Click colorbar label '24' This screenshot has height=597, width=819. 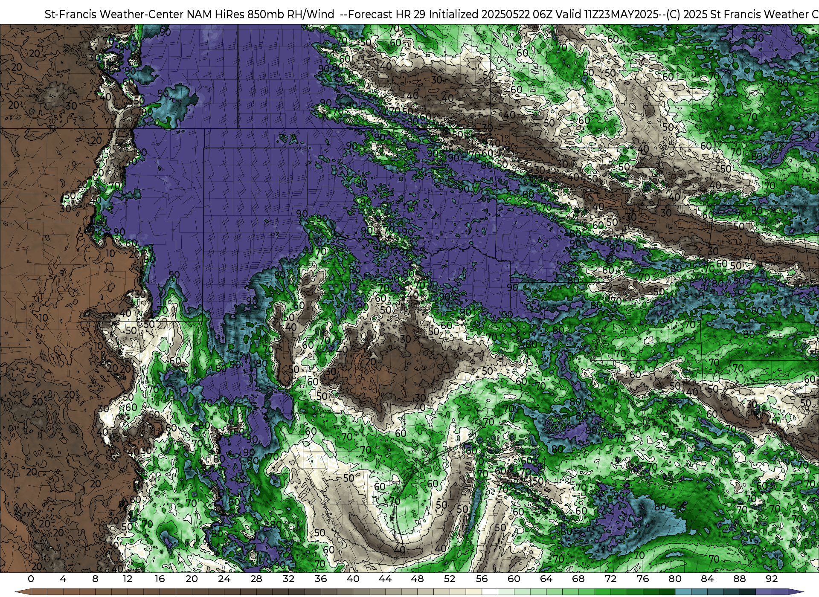[224, 579]
